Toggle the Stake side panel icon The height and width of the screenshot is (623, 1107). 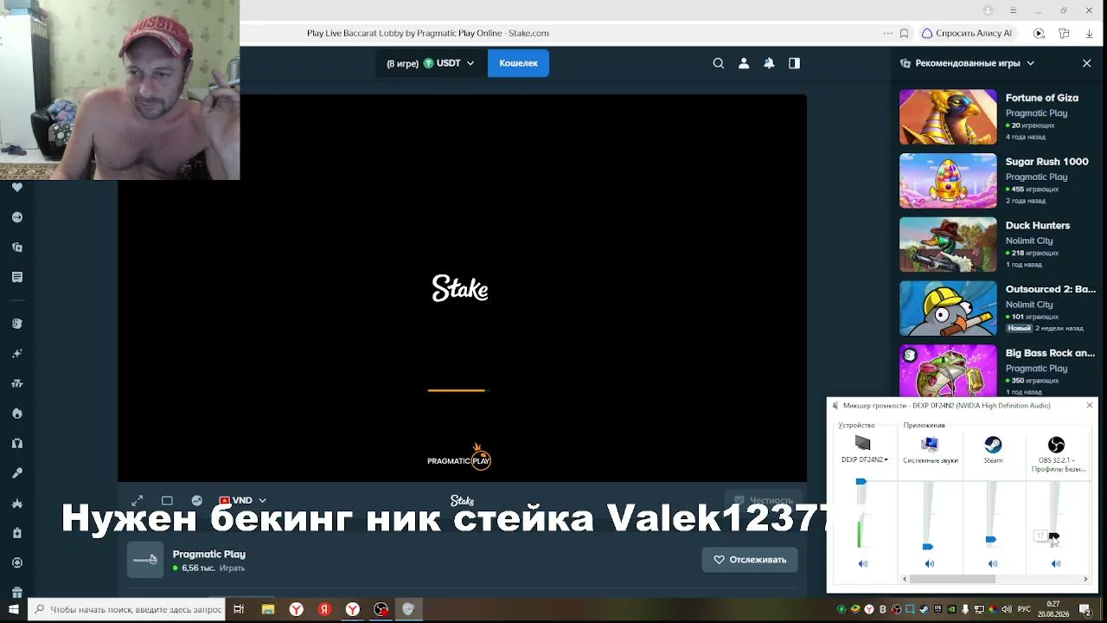click(794, 63)
